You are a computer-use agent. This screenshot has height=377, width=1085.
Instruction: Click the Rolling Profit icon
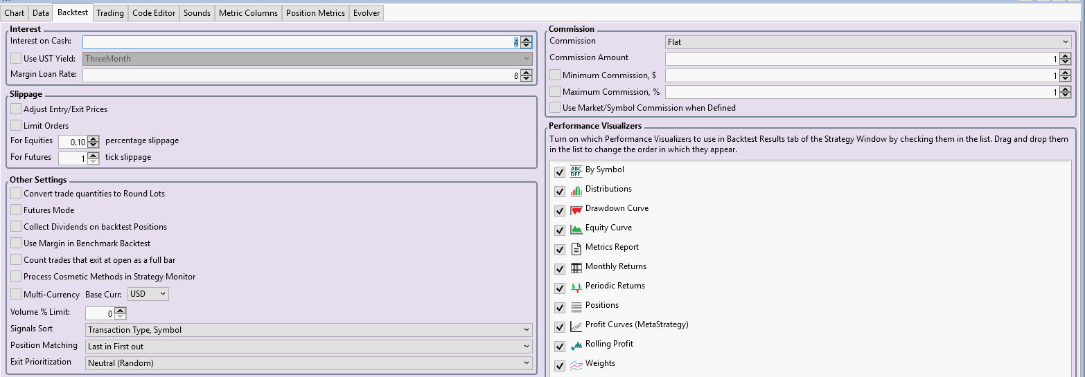pos(576,345)
